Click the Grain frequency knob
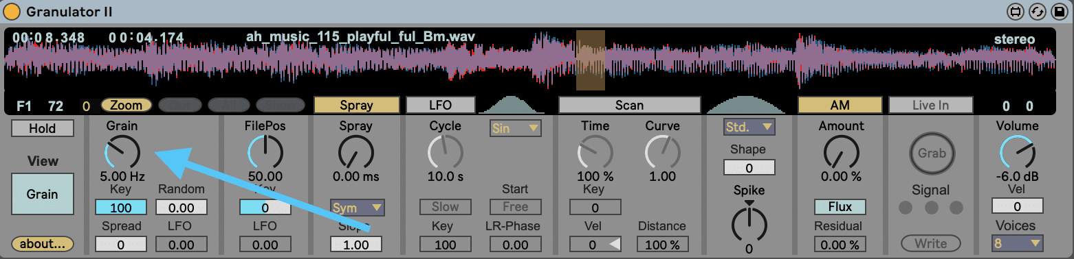The height and width of the screenshot is (259, 1074). pos(122,152)
